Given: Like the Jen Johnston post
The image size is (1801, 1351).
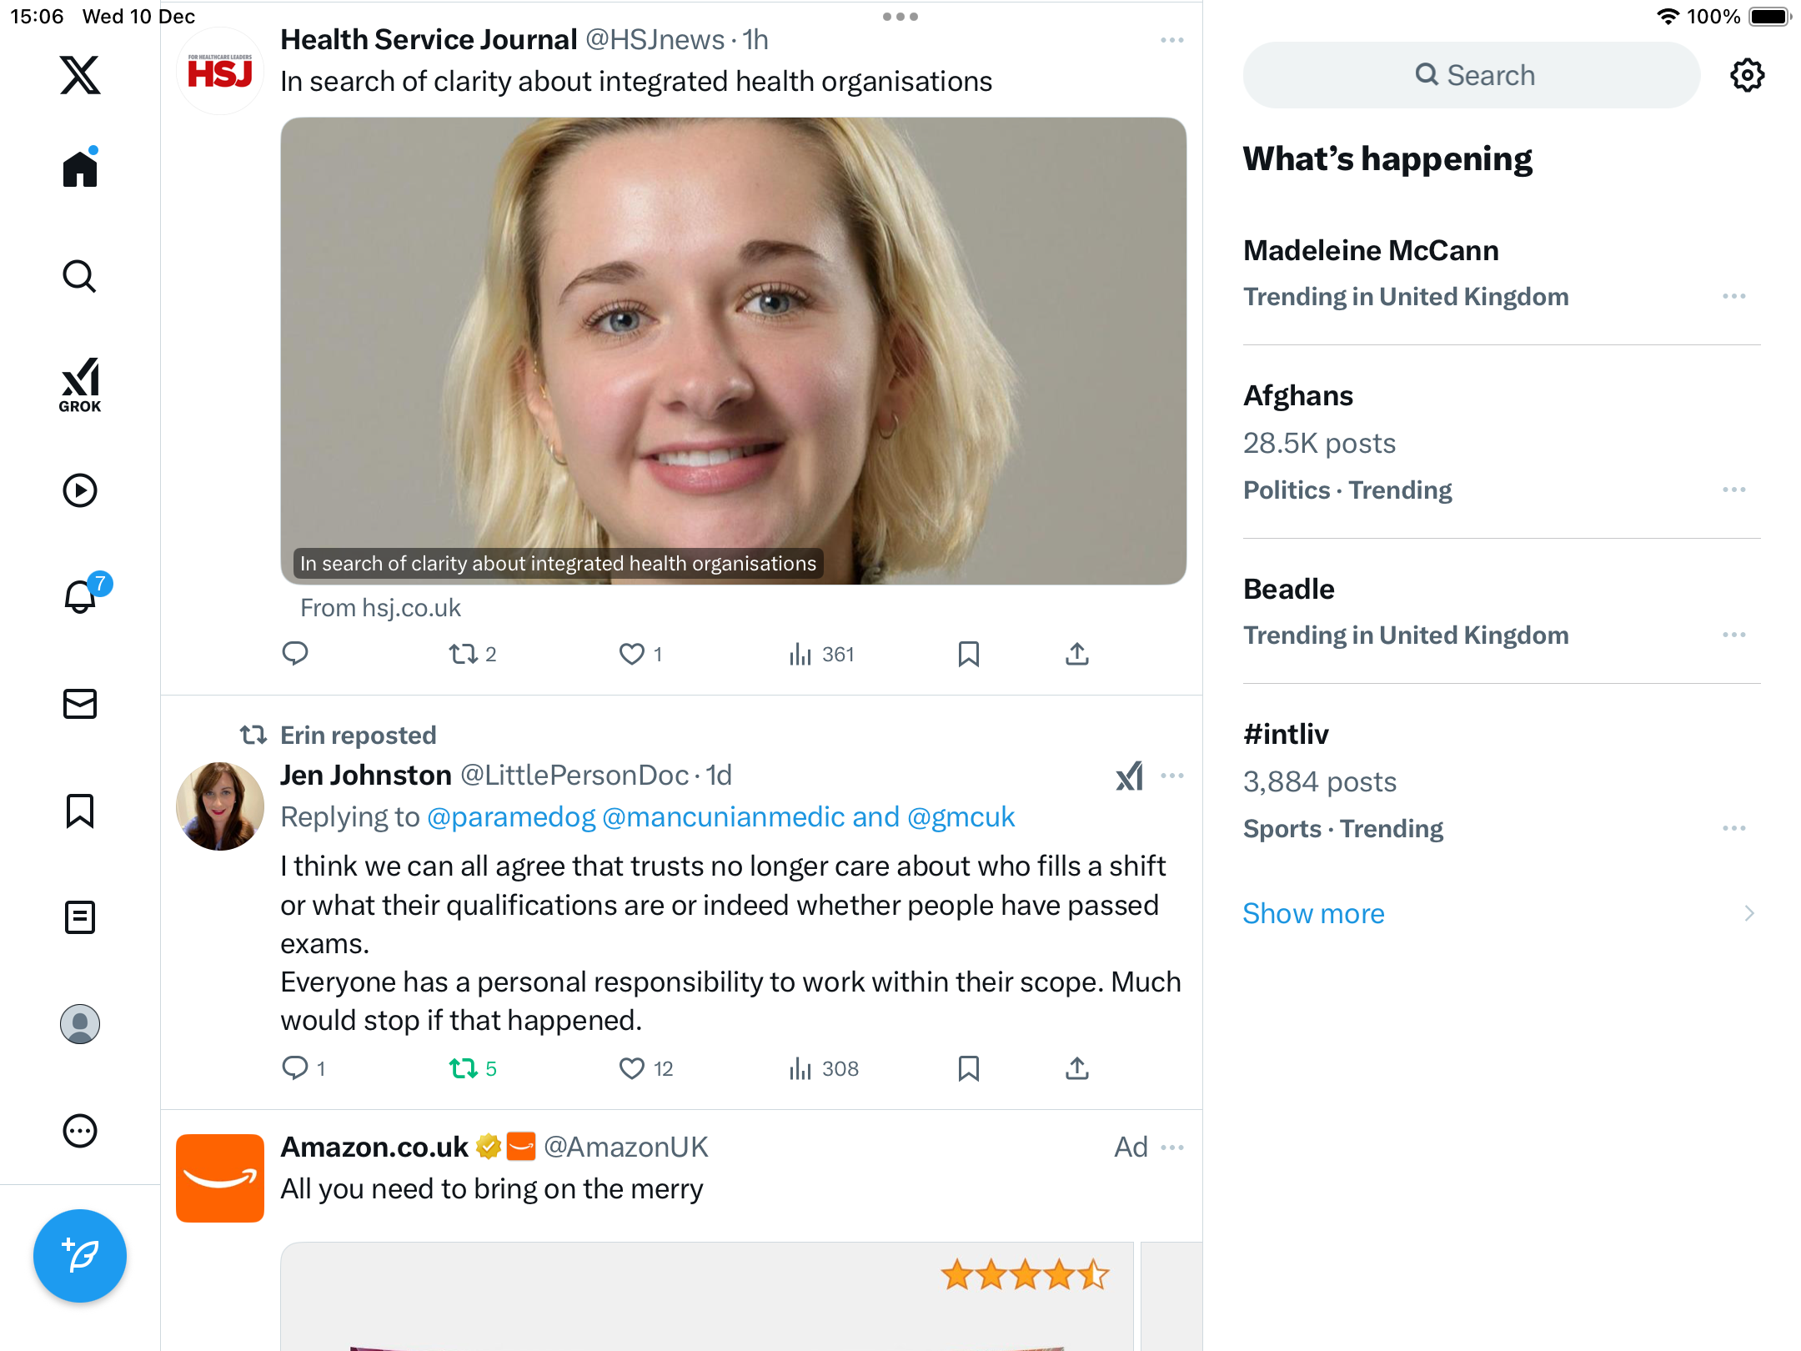Looking at the screenshot, I should point(631,1068).
